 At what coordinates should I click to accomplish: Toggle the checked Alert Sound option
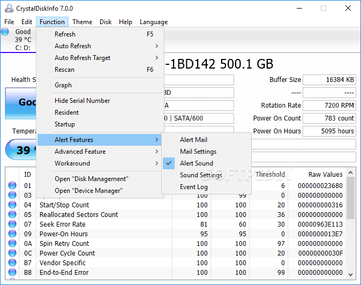[207, 163]
